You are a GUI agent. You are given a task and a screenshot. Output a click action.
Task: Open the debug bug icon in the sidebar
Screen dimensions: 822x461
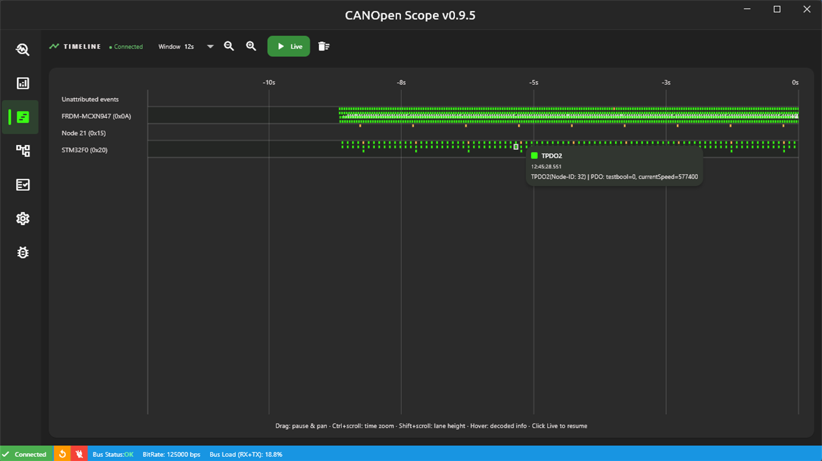point(22,253)
